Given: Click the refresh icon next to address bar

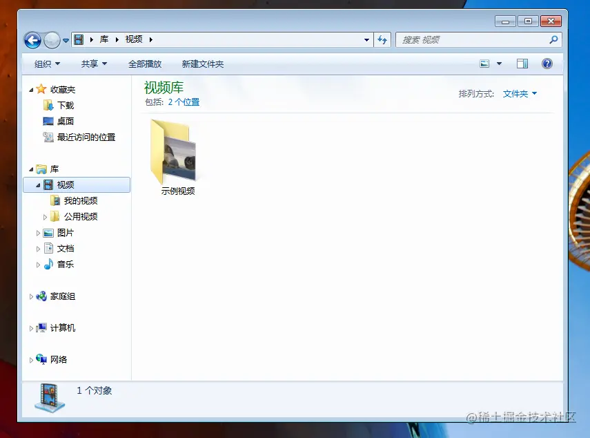Looking at the screenshot, I should 382,39.
